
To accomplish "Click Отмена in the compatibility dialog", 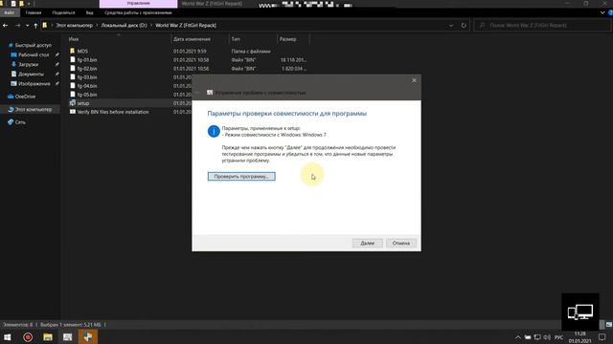I will click(x=401, y=243).
